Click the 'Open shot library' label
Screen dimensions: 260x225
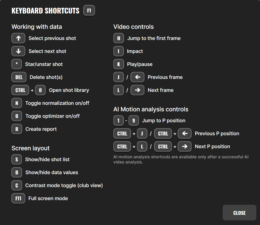click(x=69, y=90)
